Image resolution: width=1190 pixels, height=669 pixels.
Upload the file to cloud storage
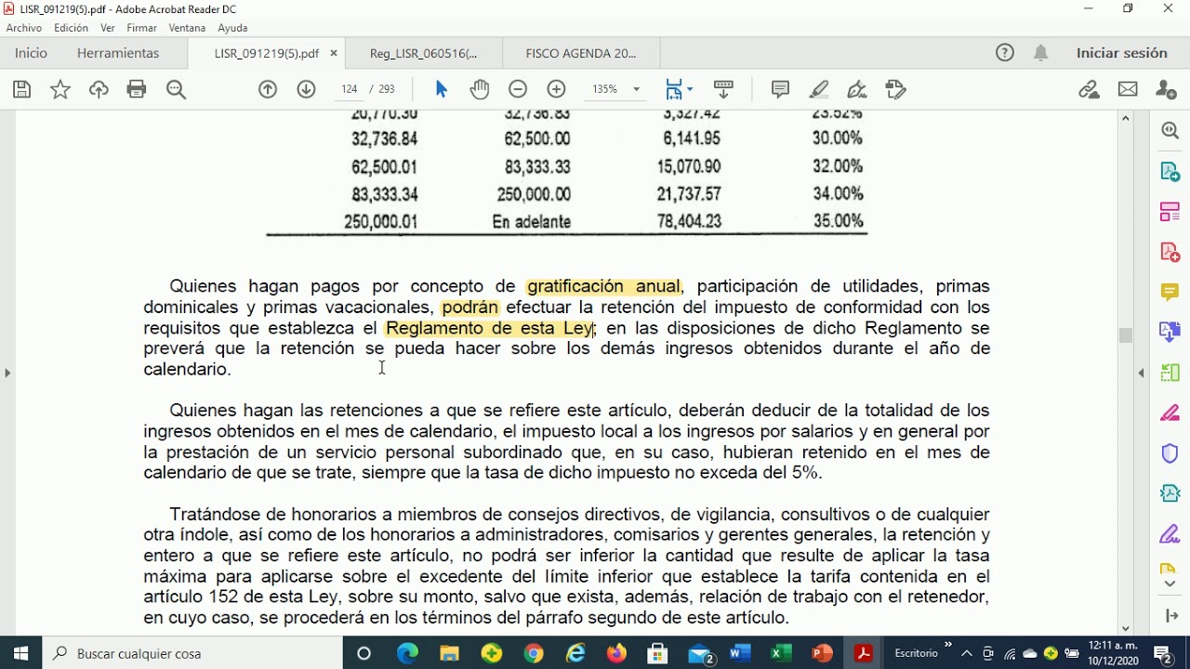pyautogui.click(x=99, y=89)
